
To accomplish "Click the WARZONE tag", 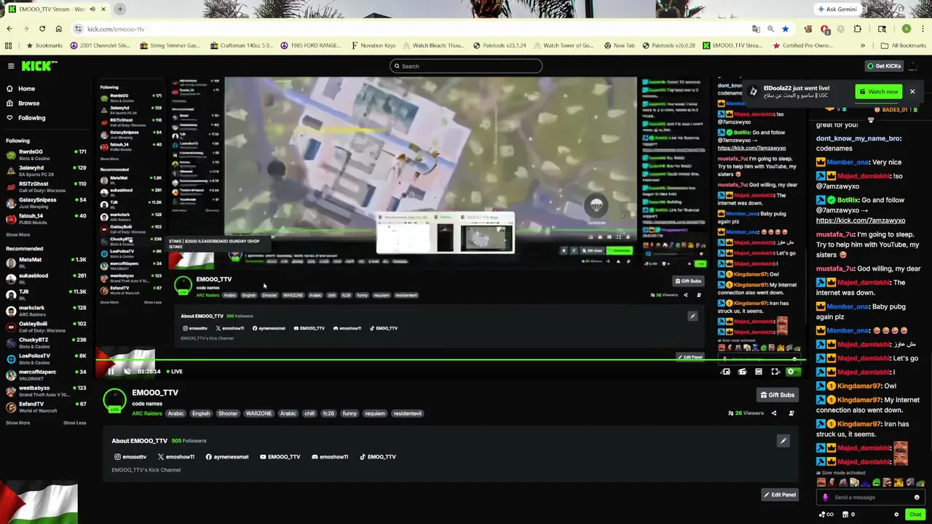I will (258, 413).
